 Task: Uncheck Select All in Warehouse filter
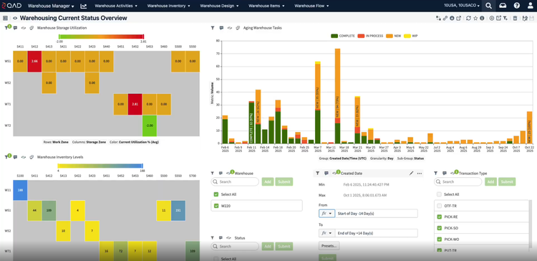click(216, 194)
